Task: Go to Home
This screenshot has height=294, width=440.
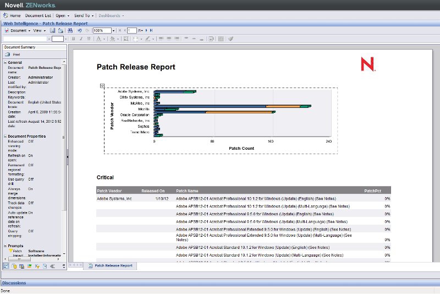Action: 15,15
